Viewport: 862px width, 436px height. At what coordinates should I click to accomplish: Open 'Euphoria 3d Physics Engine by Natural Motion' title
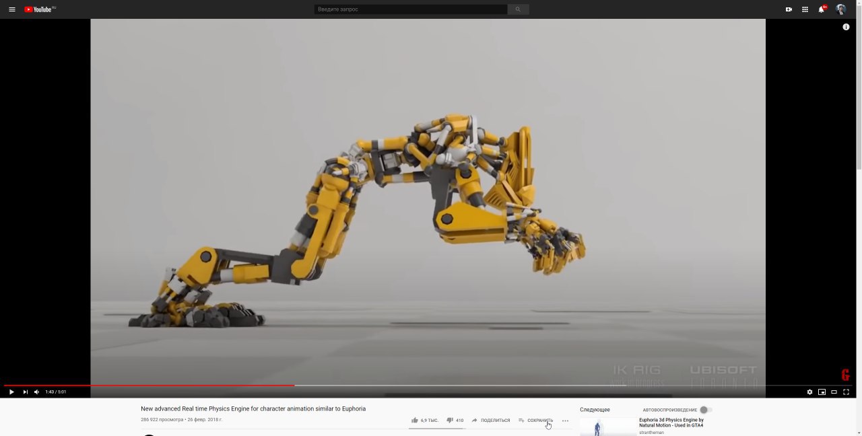click(x=671, y=423)
